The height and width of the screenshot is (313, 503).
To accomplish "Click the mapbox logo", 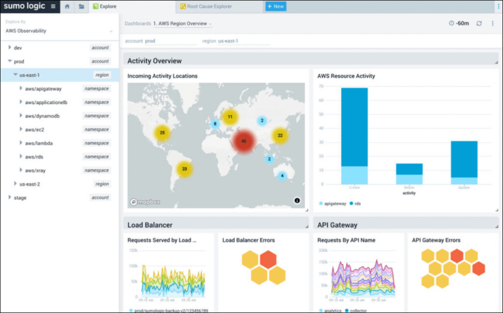I will 145,202.
